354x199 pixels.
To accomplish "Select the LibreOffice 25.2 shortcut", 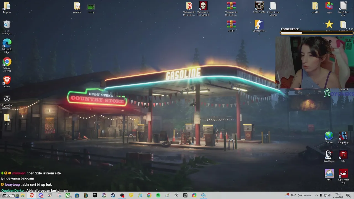I will [x=343, y=9].
